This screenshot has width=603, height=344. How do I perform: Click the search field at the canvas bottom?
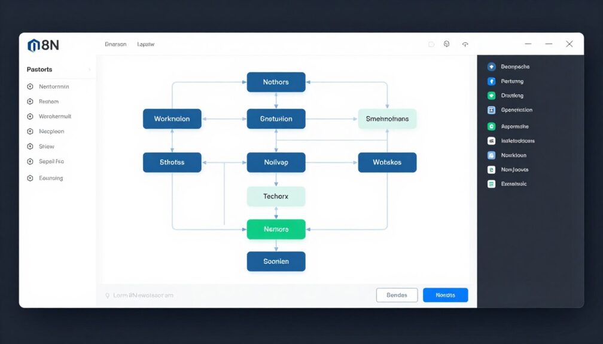click(141, 294)
